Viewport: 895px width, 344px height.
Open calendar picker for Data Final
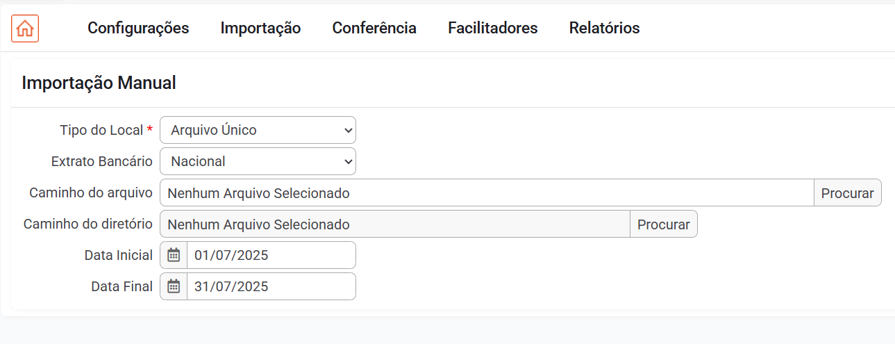click(174, 286)
